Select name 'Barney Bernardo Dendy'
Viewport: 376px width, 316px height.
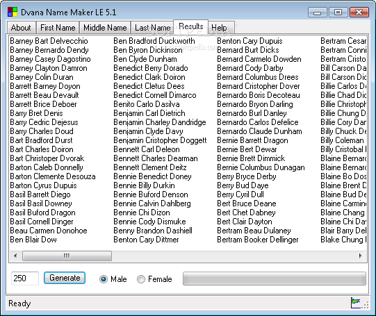[x=49, y=50]
